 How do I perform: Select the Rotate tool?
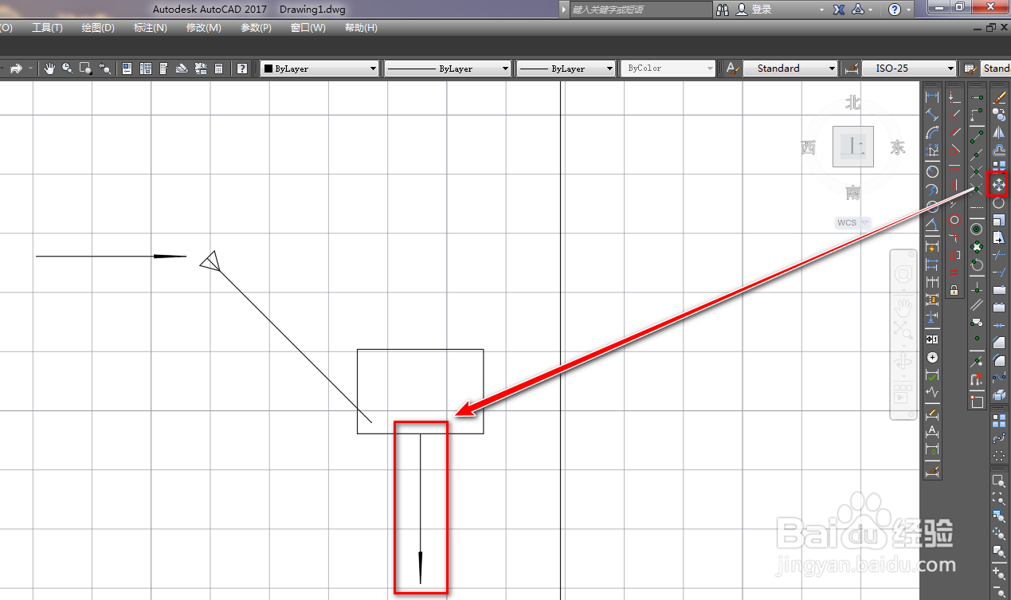[x=998, y=202]
